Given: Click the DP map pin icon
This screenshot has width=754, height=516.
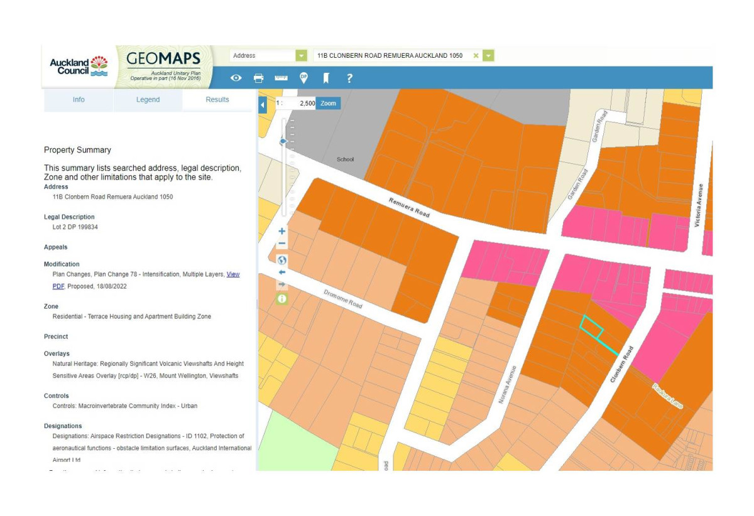Looking at the screenshot, I should [x=303, y=78].
